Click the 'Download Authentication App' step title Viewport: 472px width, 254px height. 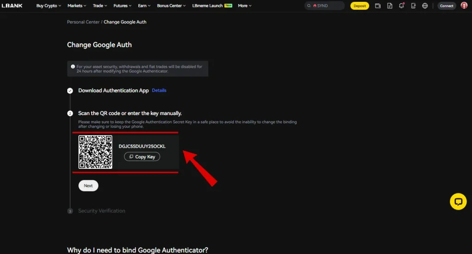tap(113, 91)
